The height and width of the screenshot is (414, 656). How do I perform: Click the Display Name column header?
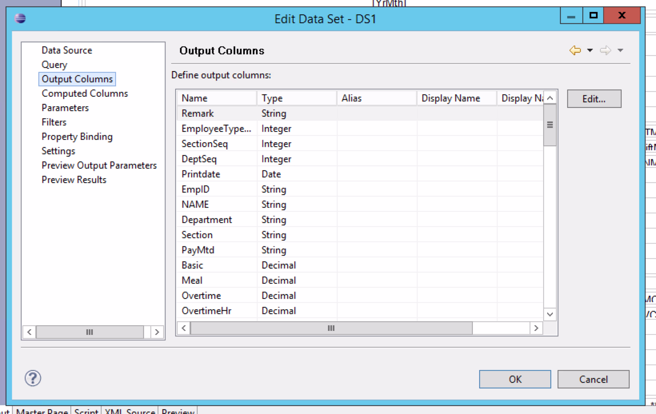pyautogui.click(x=451, y=98)
